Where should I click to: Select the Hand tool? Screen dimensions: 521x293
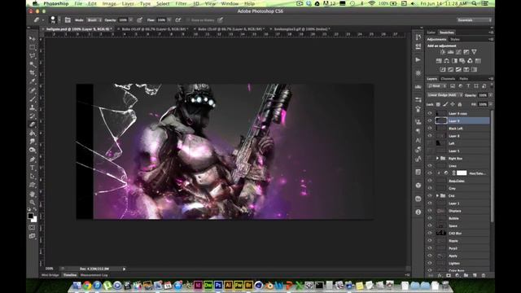pos(33,194)
